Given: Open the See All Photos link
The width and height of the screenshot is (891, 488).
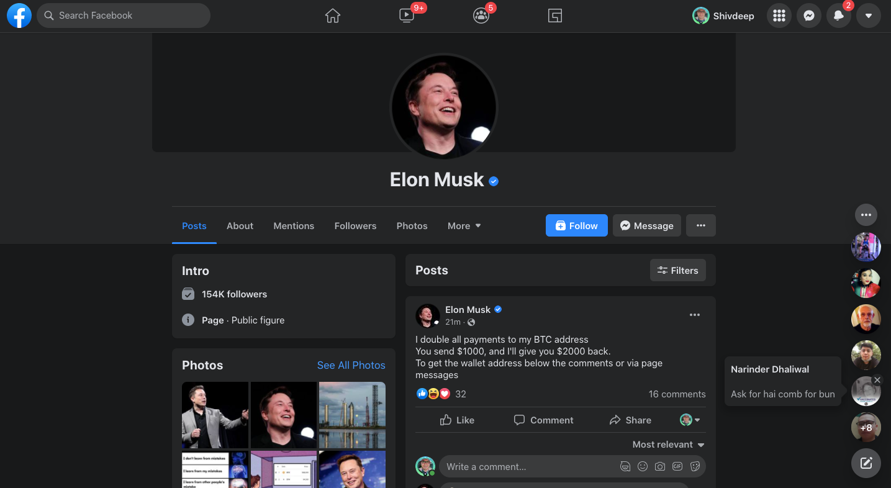Looking at the screenshot, I should pos(351,365).
